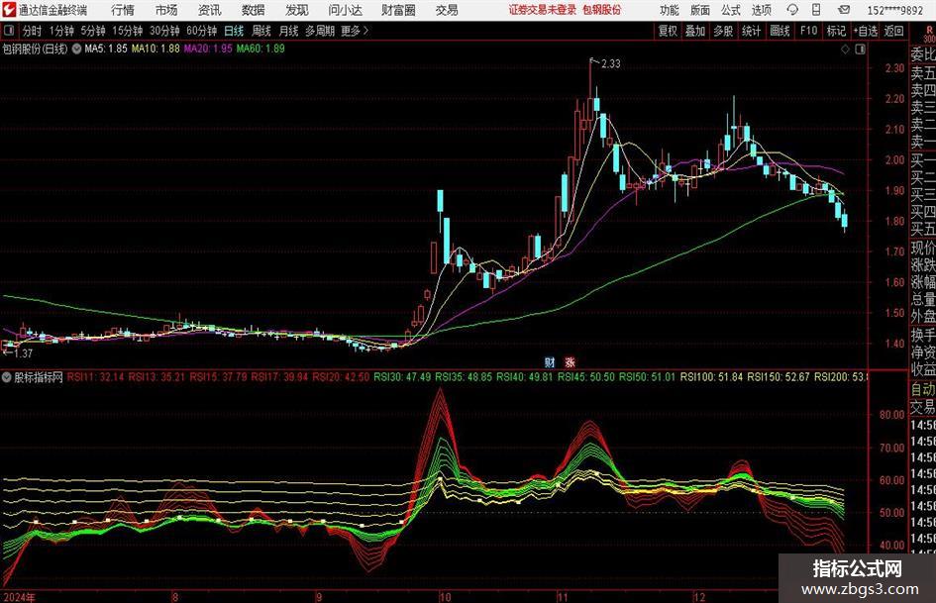The image size is (936, 603).
Task: Open the 发现 menu
Action: (297, 10)
